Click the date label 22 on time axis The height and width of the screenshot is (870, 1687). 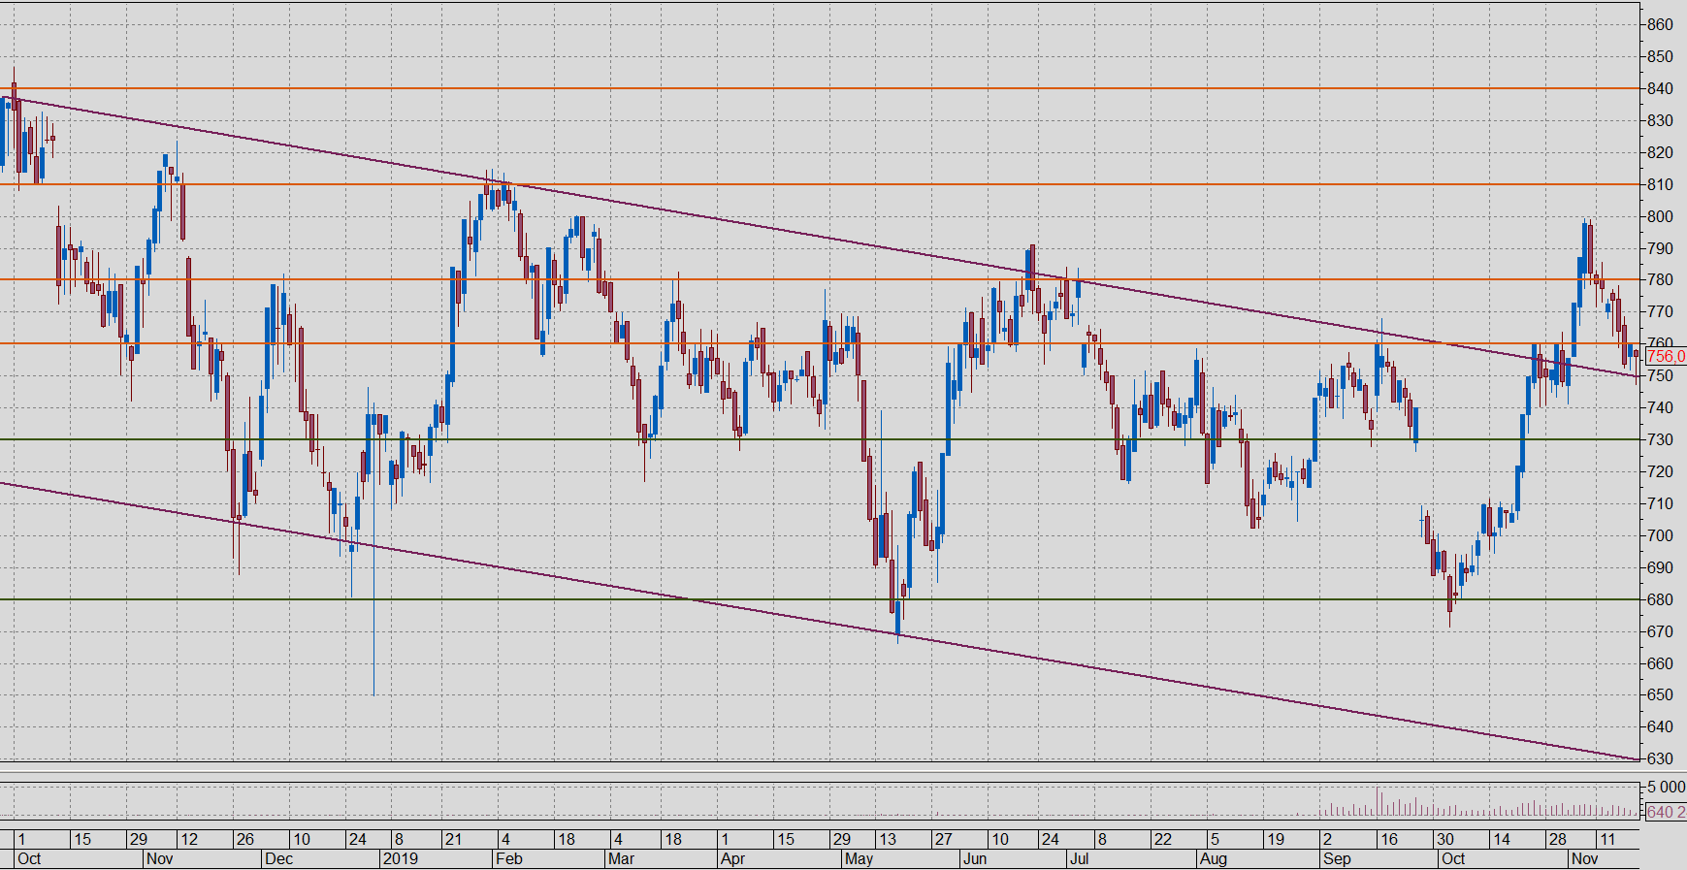1162,839
